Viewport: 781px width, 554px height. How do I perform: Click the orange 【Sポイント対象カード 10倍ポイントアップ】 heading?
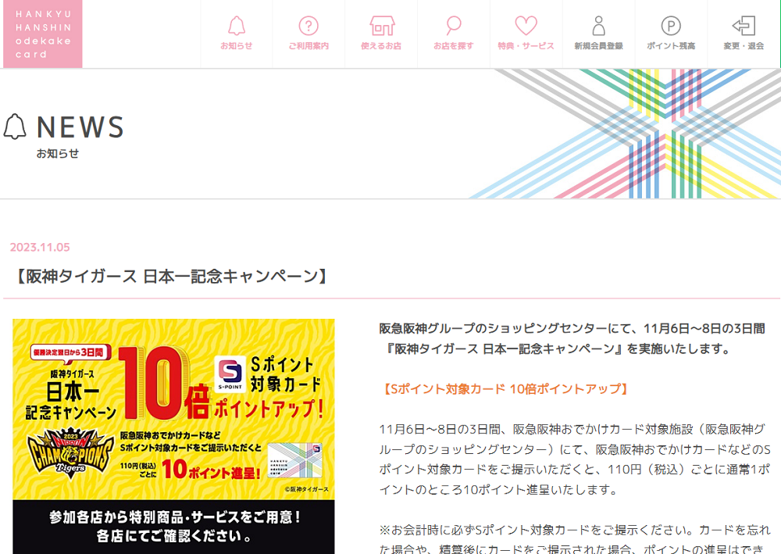pyautogui.click(x=505, y=388)
